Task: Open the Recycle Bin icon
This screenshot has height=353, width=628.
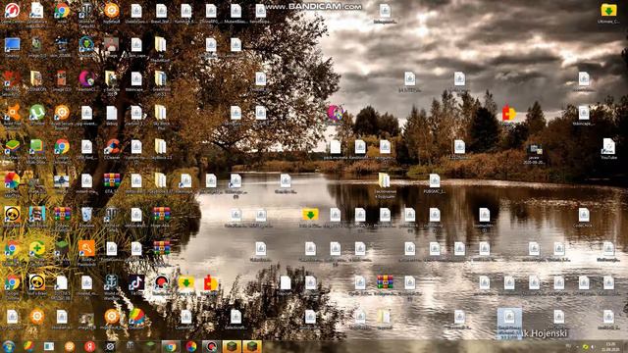Action: pyautogui.click(x=86, y=215)
